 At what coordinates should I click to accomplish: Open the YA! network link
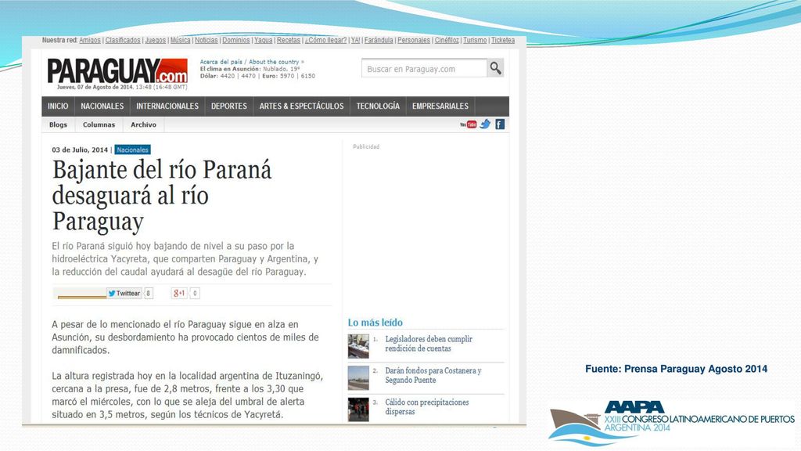click(356, 40)
